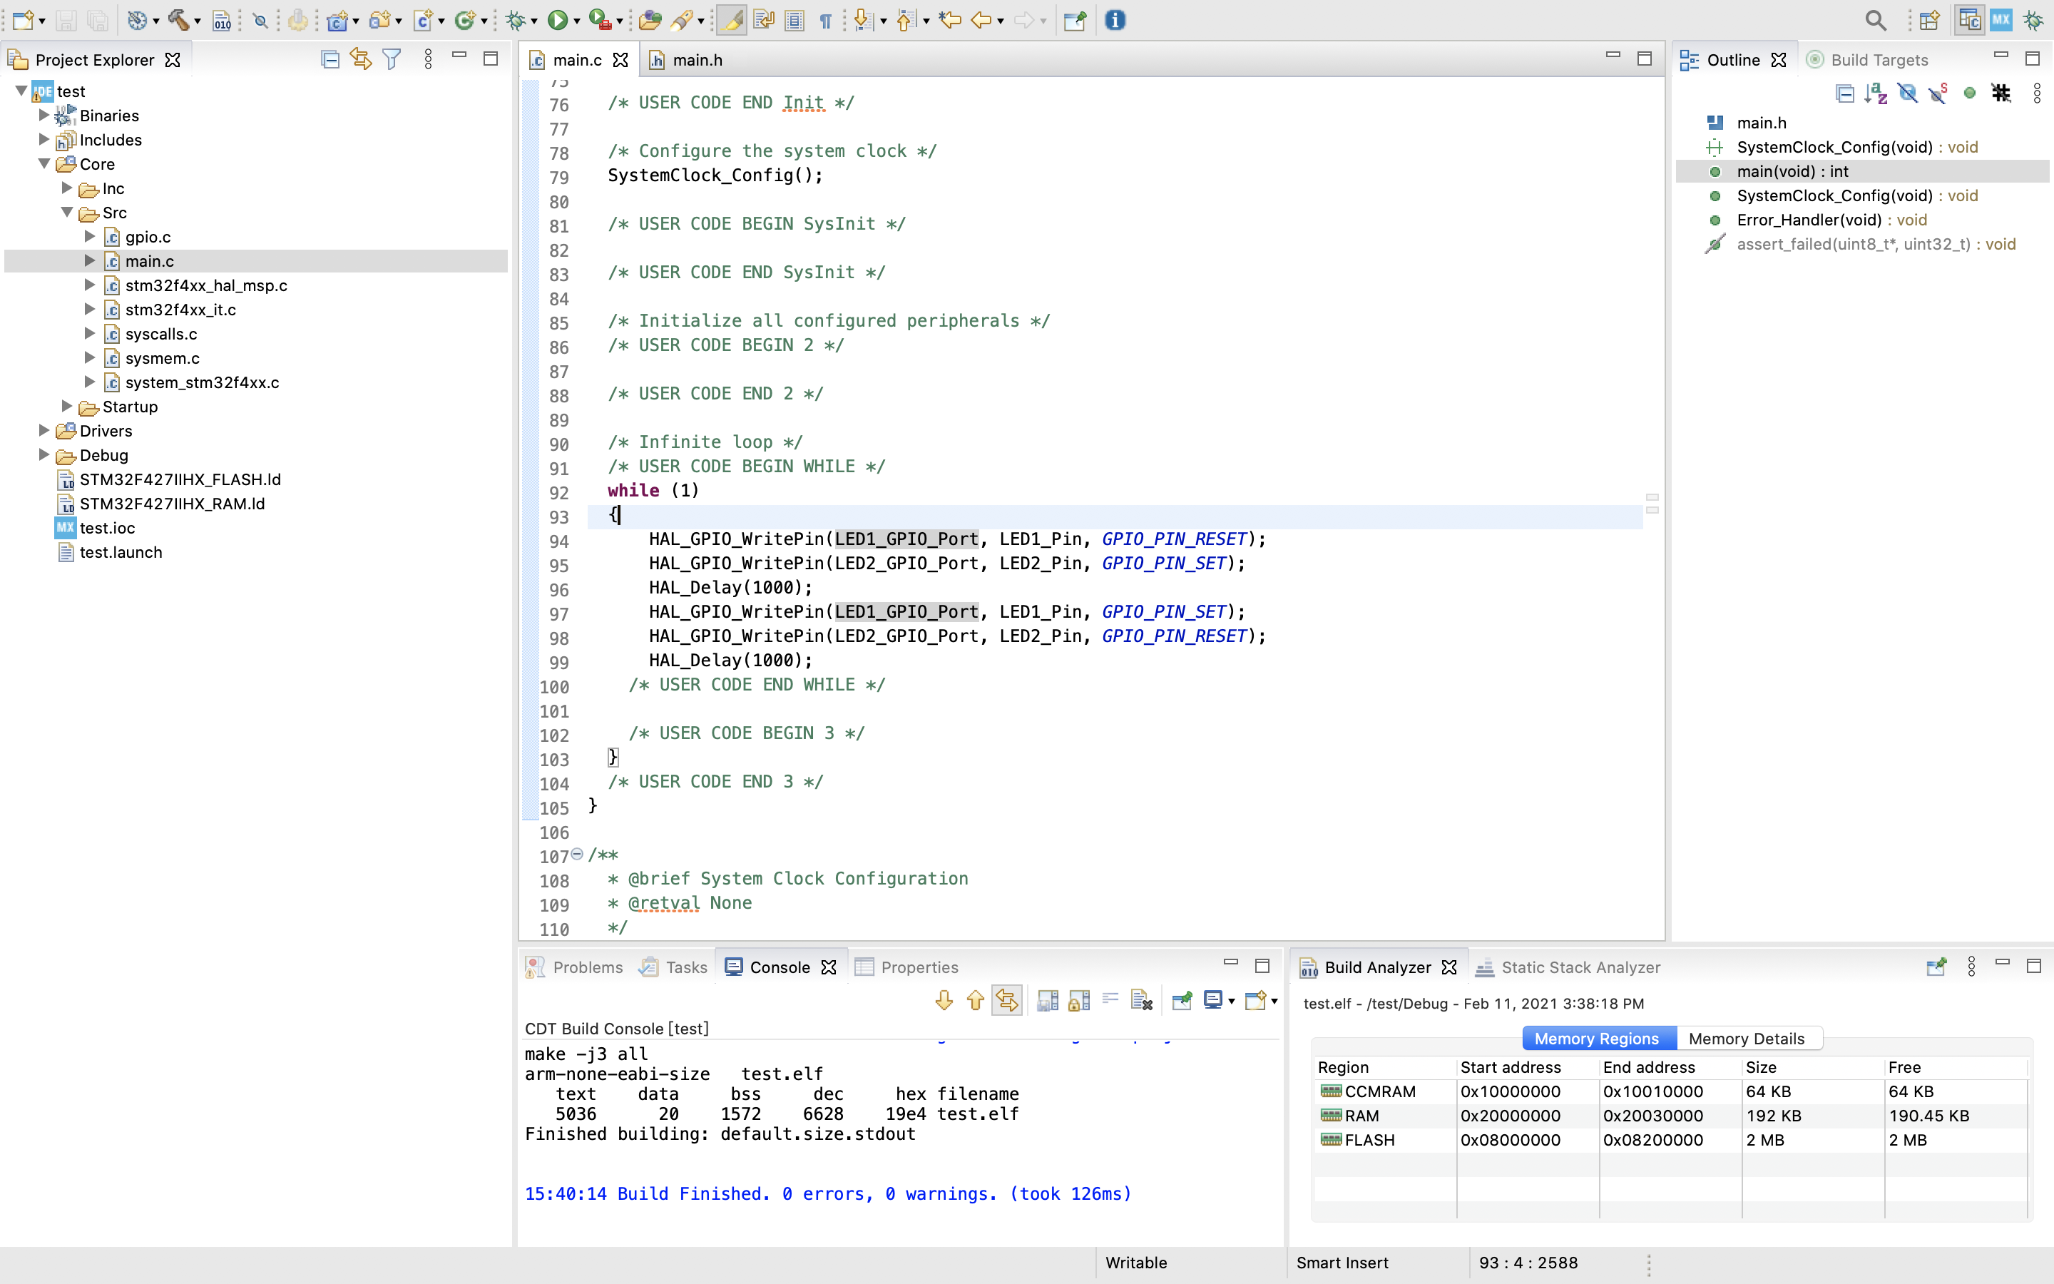Select STM32F427IIHX_FLASH.ld file

tap(180, 480)
